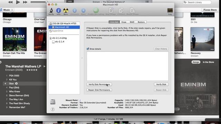This screenshot has width=221, height=124.
Task: Open the Recovery album cover
Action: (x=203, y=39)
